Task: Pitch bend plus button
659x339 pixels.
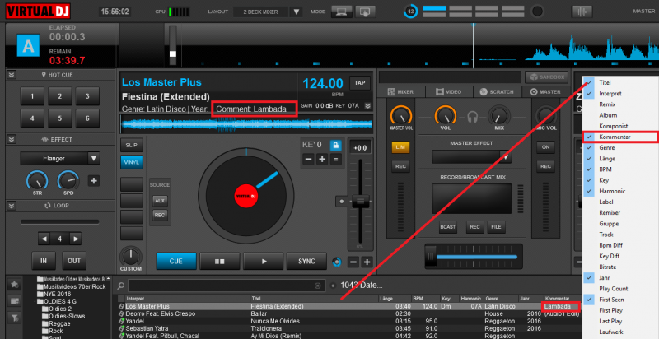Action: point(367,262)
